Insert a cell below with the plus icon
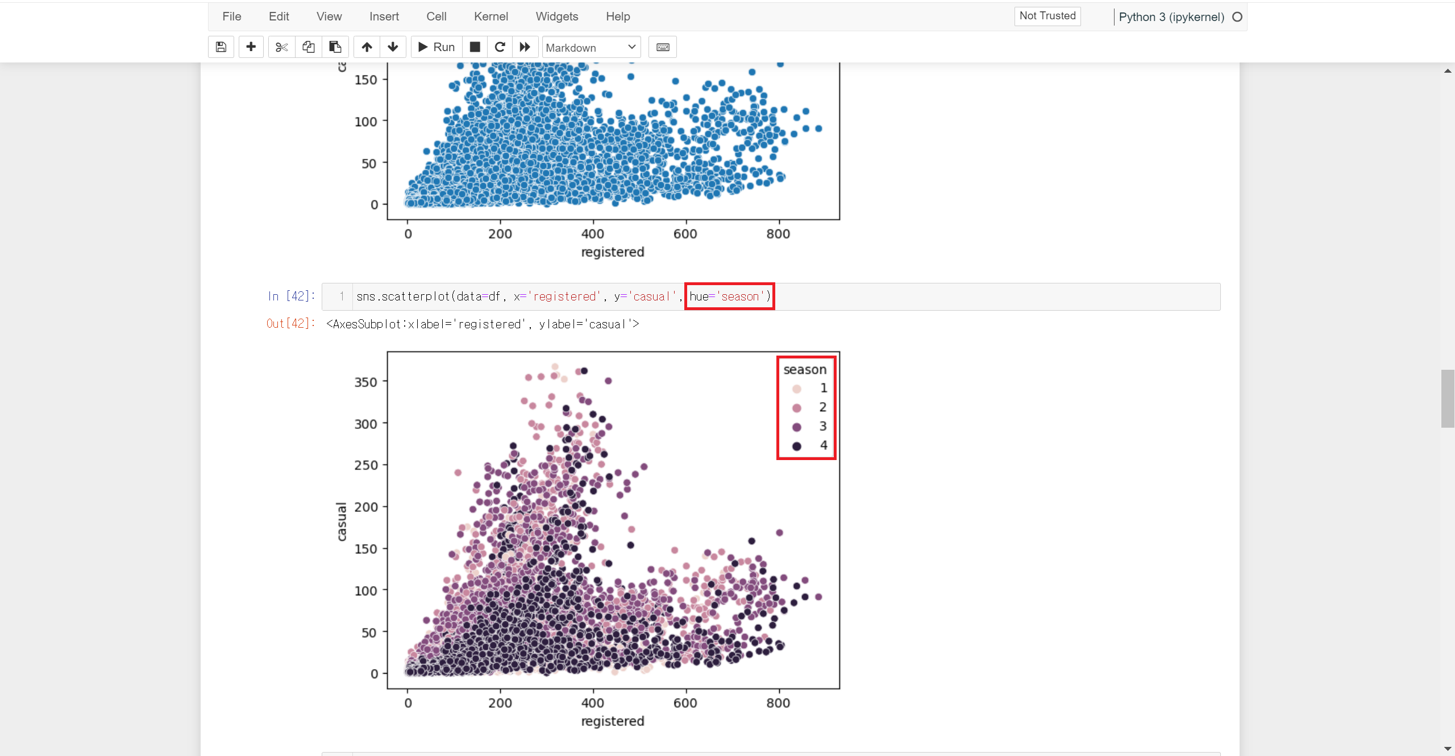 [251, 47]
